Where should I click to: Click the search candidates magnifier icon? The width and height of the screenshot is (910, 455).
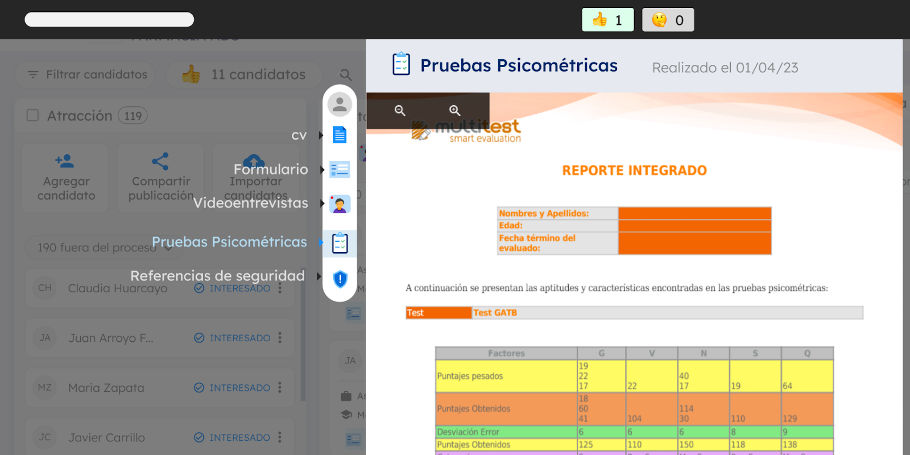[x=345, y=75]
